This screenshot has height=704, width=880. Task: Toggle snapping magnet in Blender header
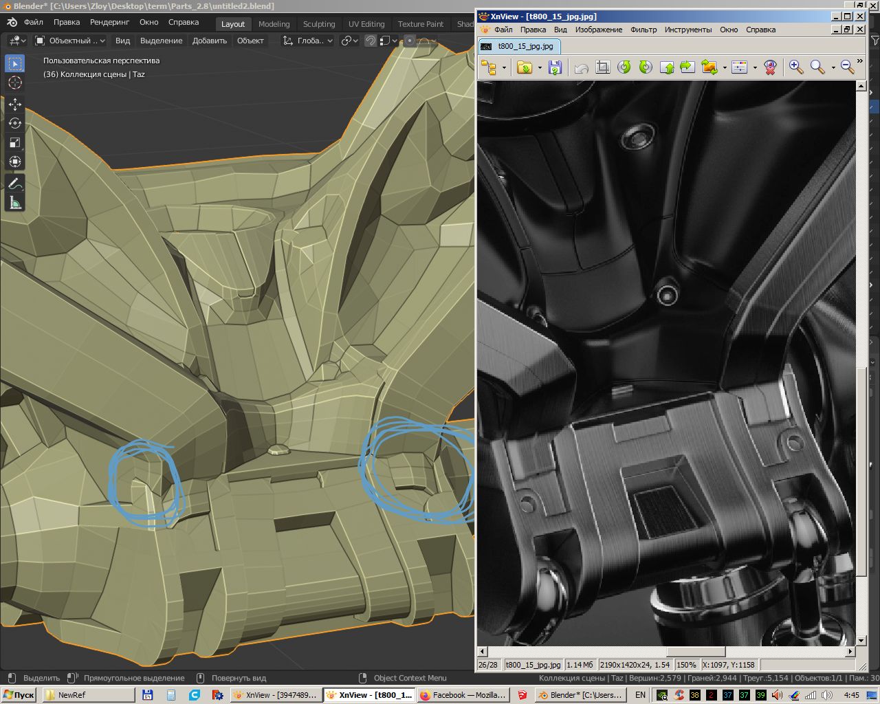coord(370,41)
